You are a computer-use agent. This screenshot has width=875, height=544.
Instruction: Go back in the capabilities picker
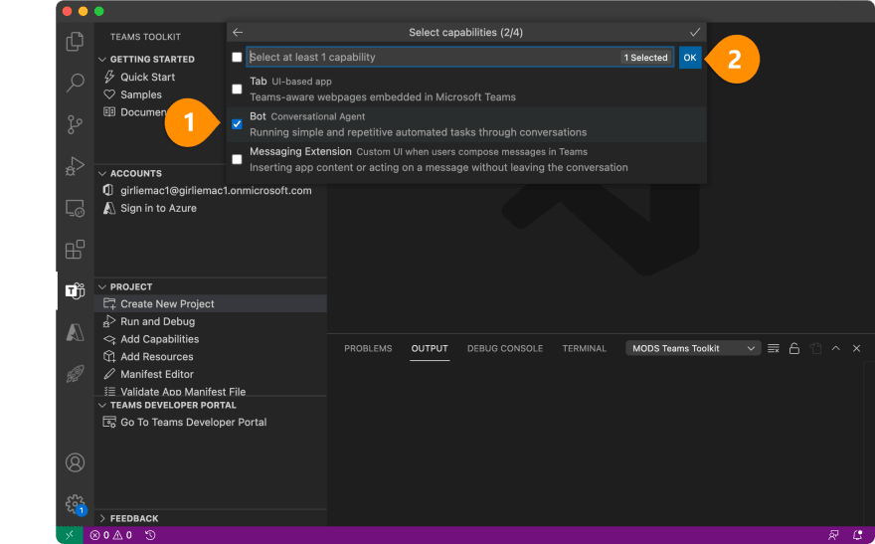[x=238, y=33]
